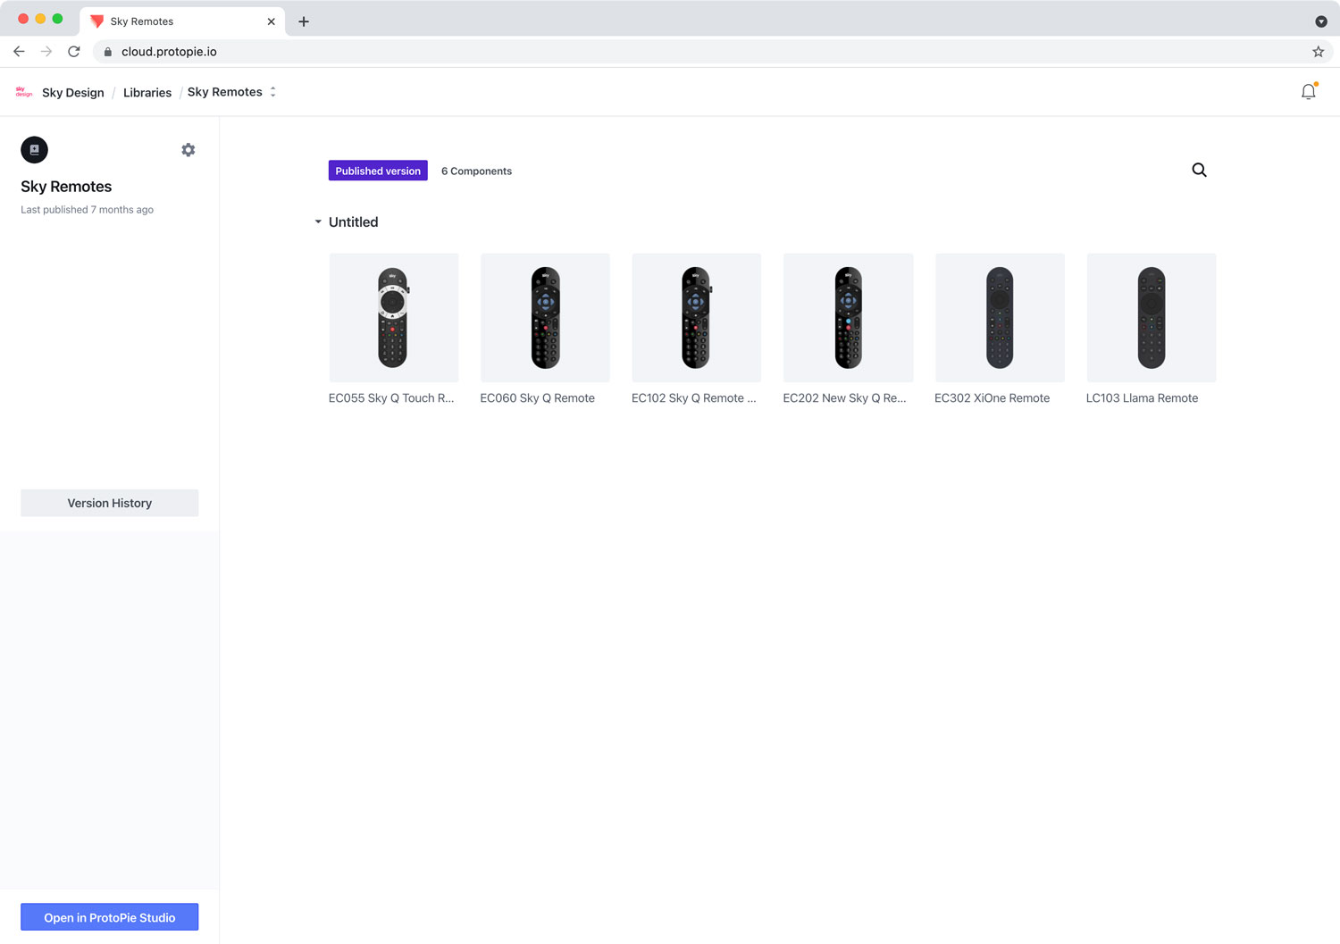The image size is (1340, 944).
Task: Click the Untitled section title
Action: click(353, 222)
